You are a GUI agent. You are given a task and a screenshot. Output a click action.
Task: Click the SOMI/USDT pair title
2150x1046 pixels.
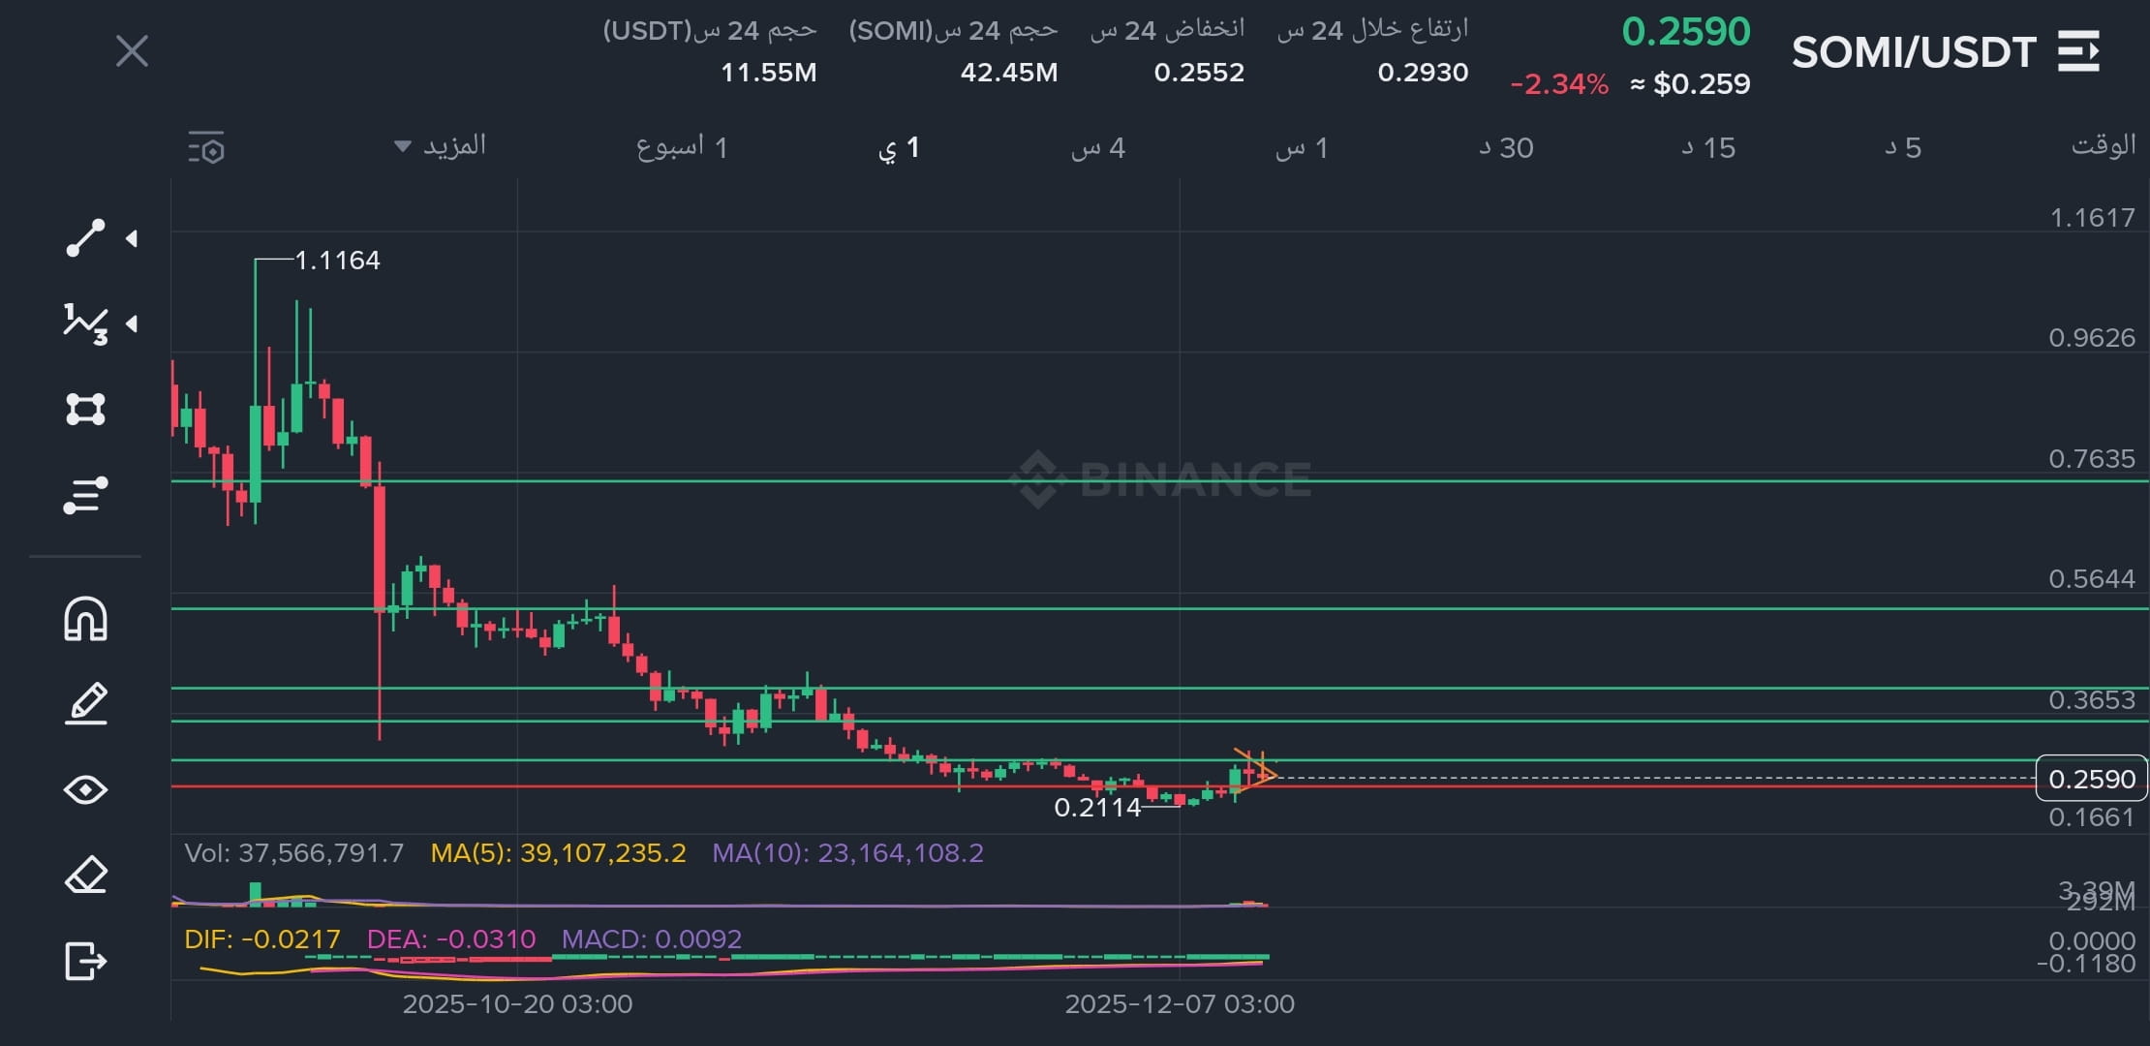pos(1914,52)
